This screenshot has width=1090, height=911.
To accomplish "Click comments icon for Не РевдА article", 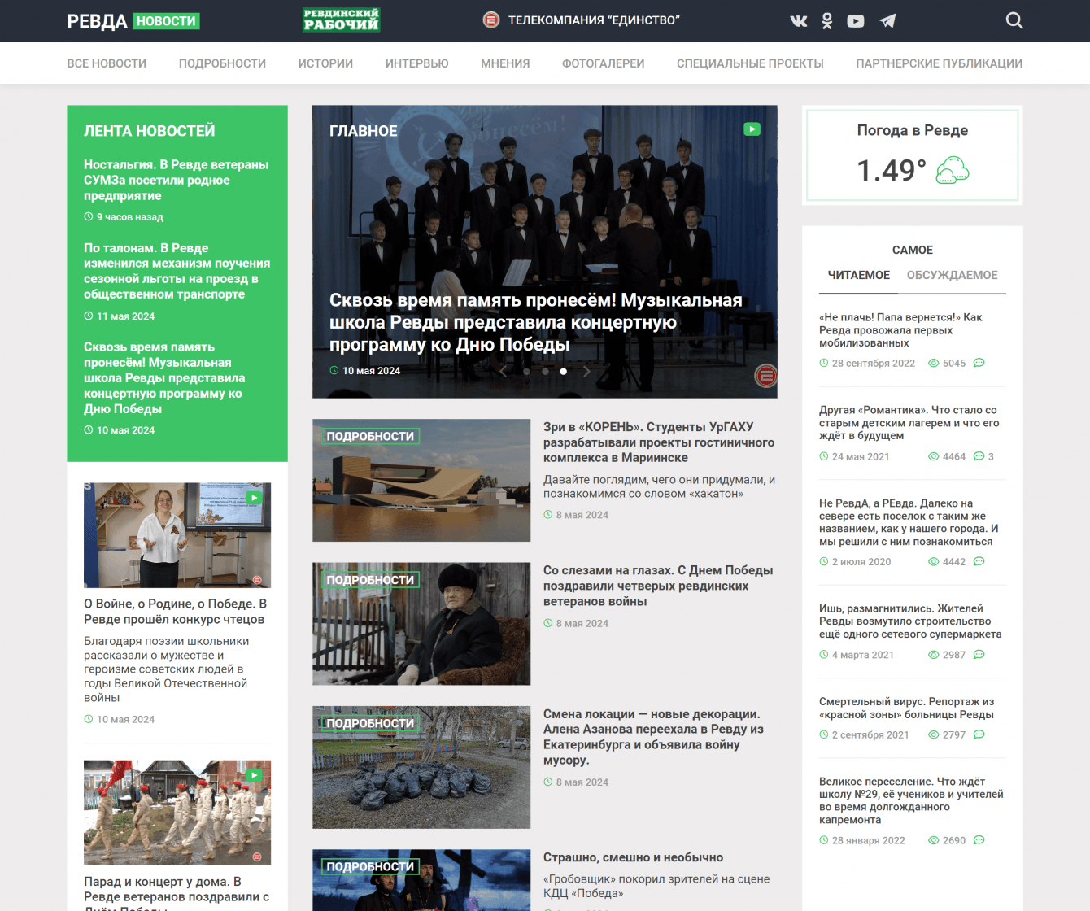I will 979,561.
